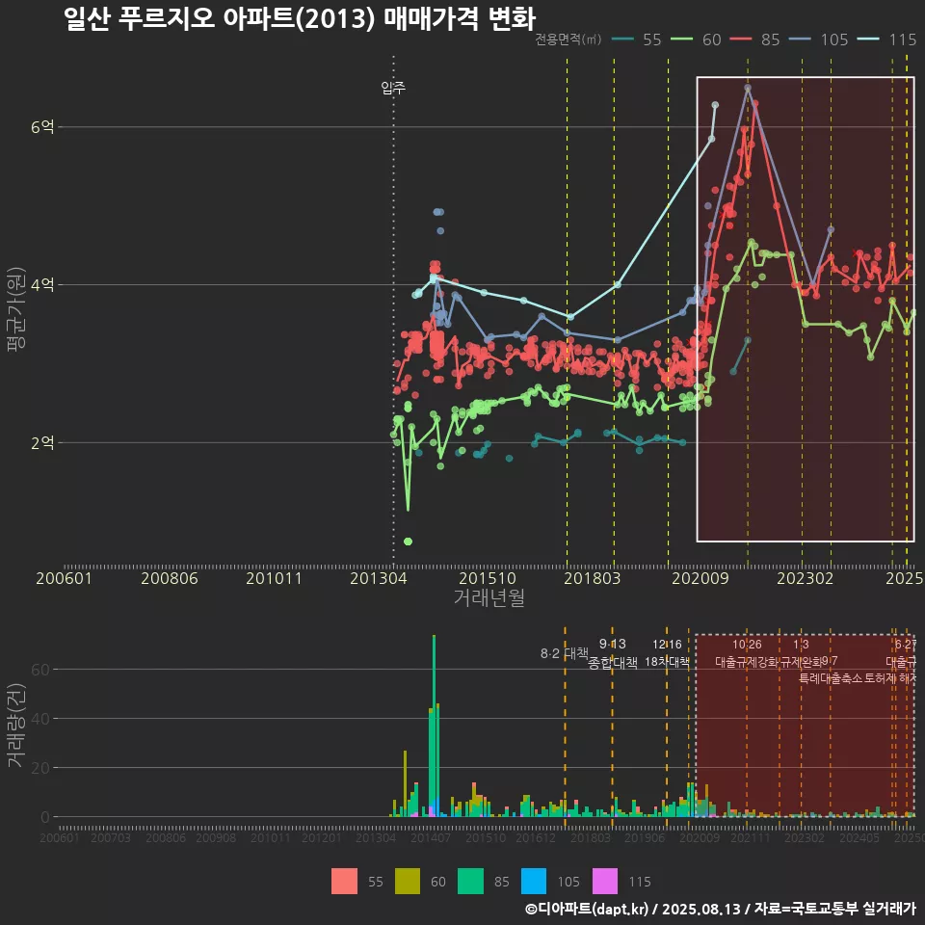Click the 6억 y-axis label
The height and width of the screenshot is (925, 925).
(x=42, y=127)
